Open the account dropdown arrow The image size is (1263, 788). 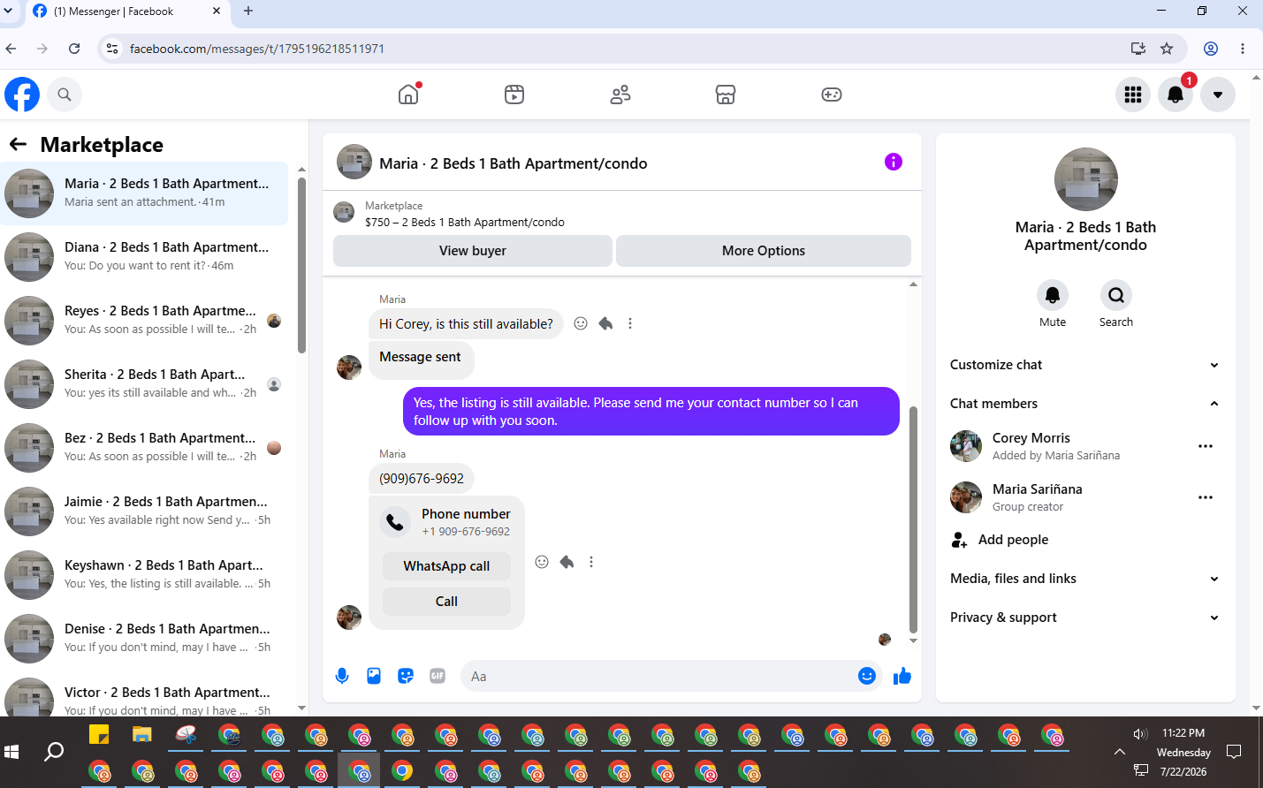point(1218,95)
